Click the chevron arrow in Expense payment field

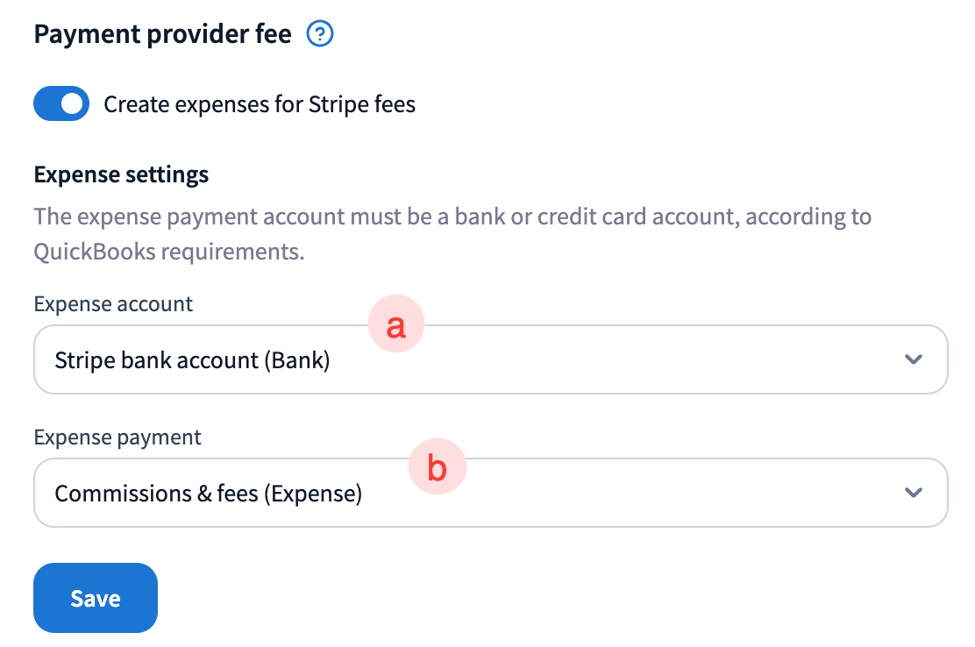914,493
